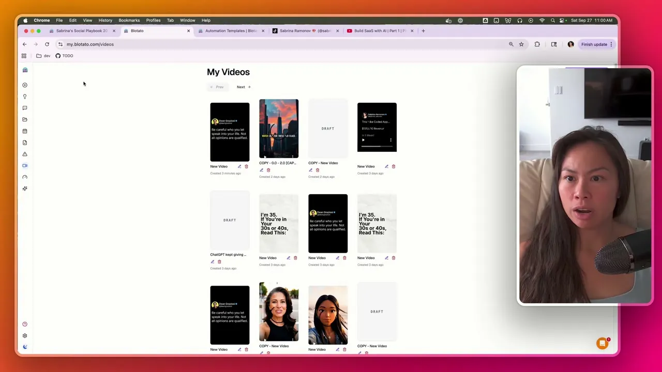Reload the page
This screenshot has width=662, height=372.
pyautogui.click(x=47, y=44)
